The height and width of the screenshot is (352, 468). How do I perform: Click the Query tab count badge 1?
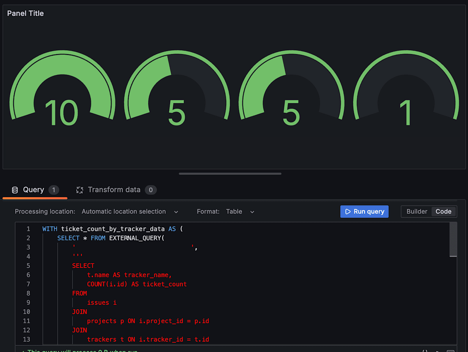coord(54,190)
